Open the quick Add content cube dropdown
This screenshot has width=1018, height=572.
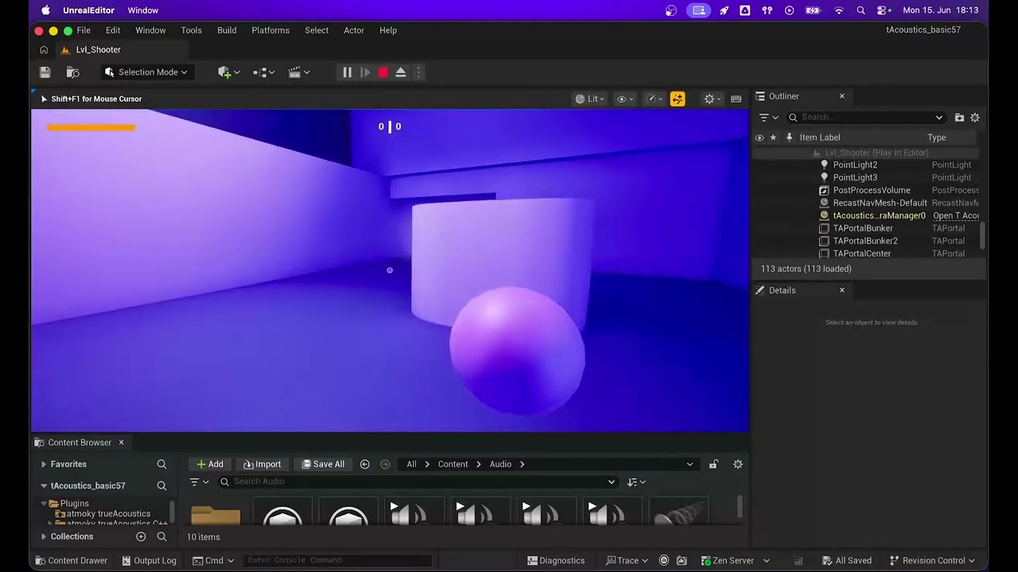point(228,72)
